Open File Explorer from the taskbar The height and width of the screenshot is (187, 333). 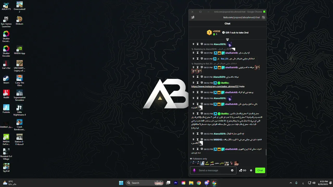(x=191, y=183)
